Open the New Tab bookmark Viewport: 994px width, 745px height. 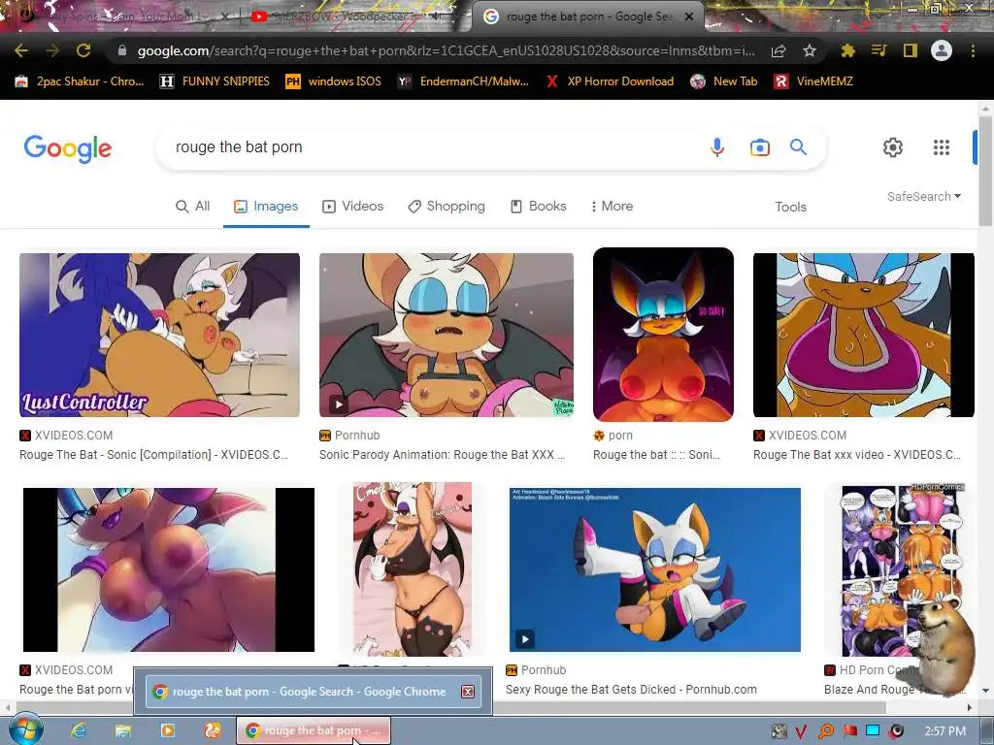pyautogui.click(x=723, y=81)
